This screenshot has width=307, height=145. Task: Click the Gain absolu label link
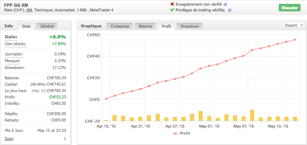tap(16, 44)
